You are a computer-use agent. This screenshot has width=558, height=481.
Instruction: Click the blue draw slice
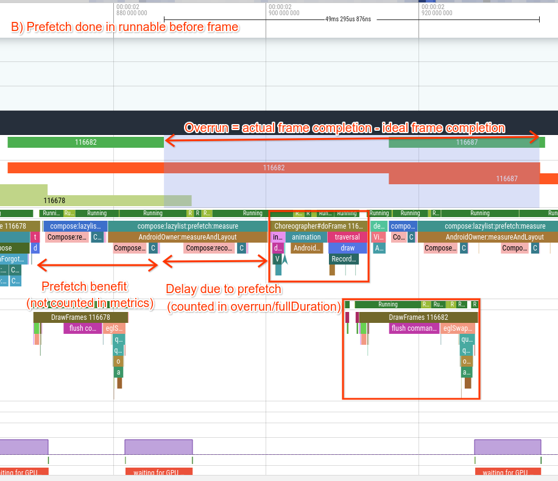[347, 248]
